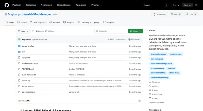The height and width of the screenshot is (111, 203).
Task: Open the Bugiboop owner link
Action: point(14,14)
